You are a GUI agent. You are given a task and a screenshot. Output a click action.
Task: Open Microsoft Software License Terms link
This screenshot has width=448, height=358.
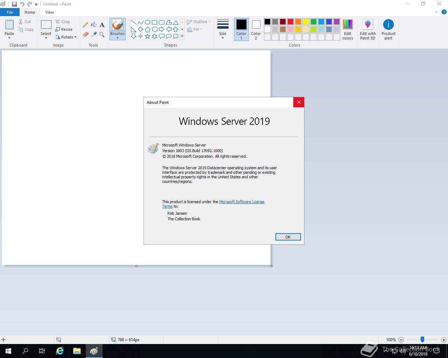[x=242, y=202]
